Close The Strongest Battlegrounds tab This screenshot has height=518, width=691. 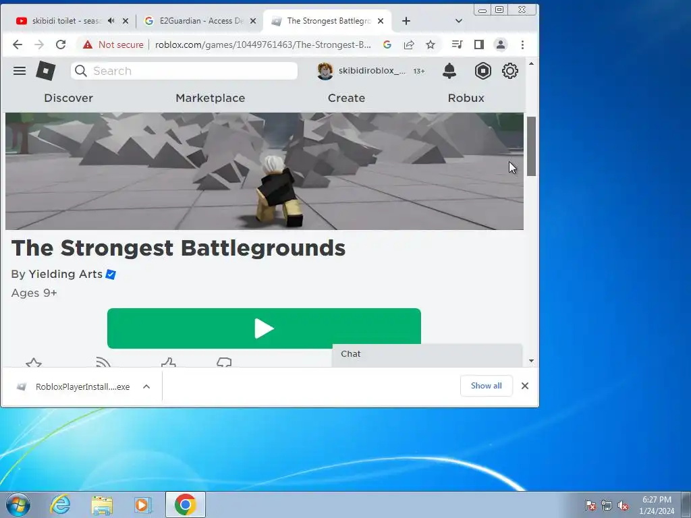[x=381, y=21]
